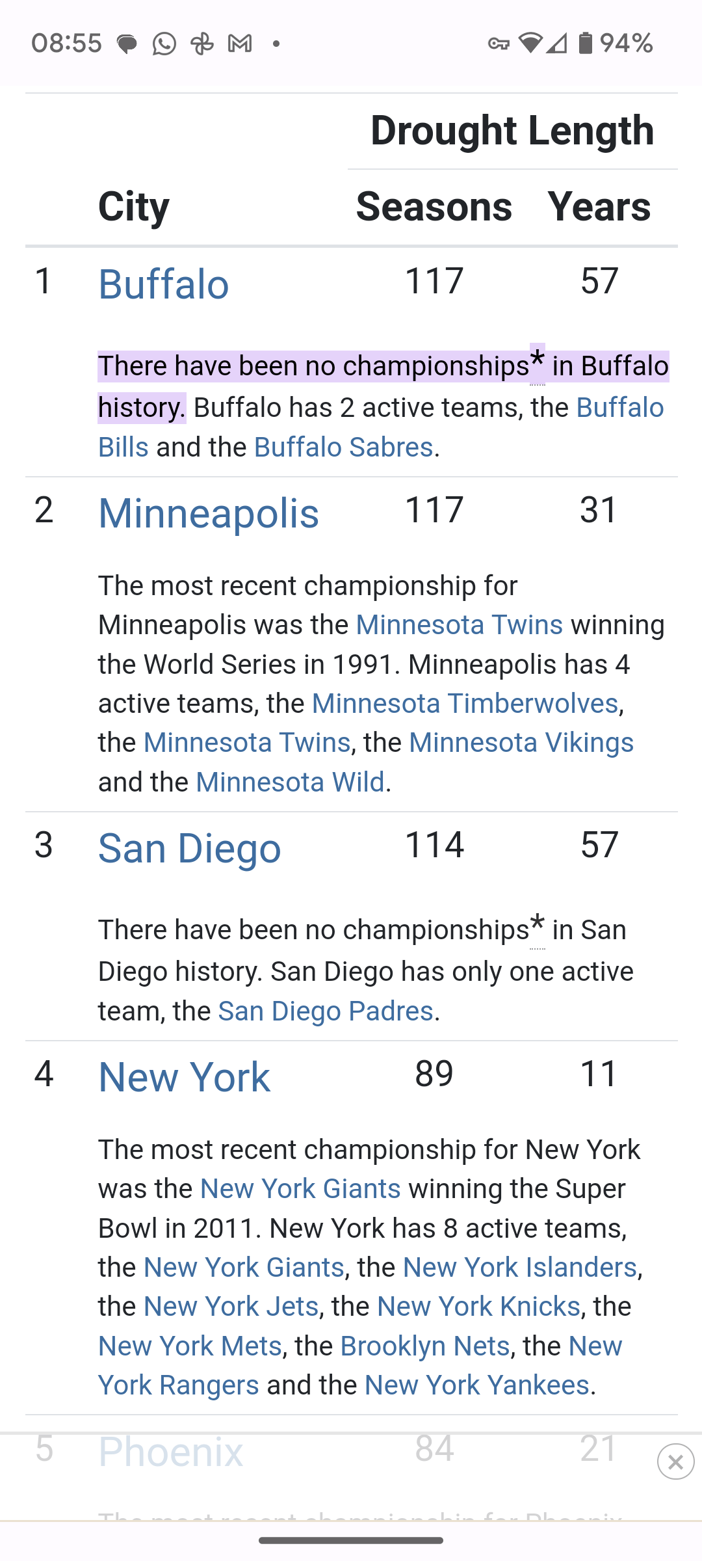Open the New York city link
This screenshot has height=1561, width=702.
click(184, 1077)
